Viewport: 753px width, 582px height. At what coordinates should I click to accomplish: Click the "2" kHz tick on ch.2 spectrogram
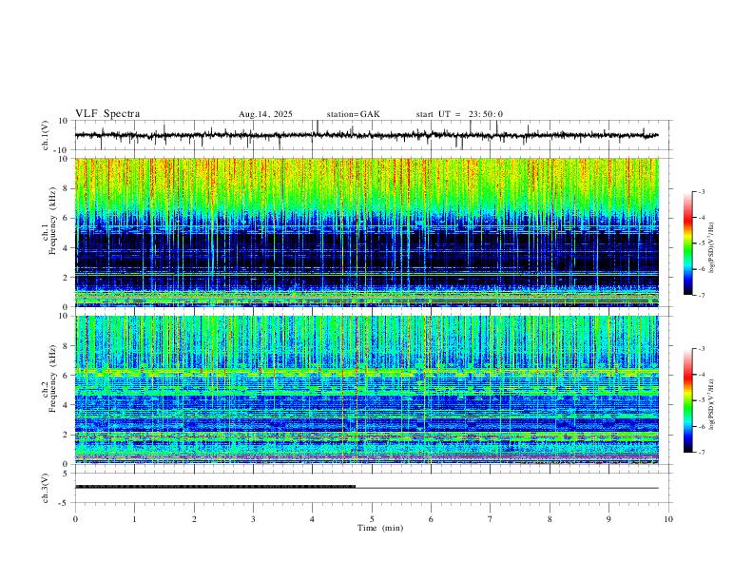[x=66, y=435]
